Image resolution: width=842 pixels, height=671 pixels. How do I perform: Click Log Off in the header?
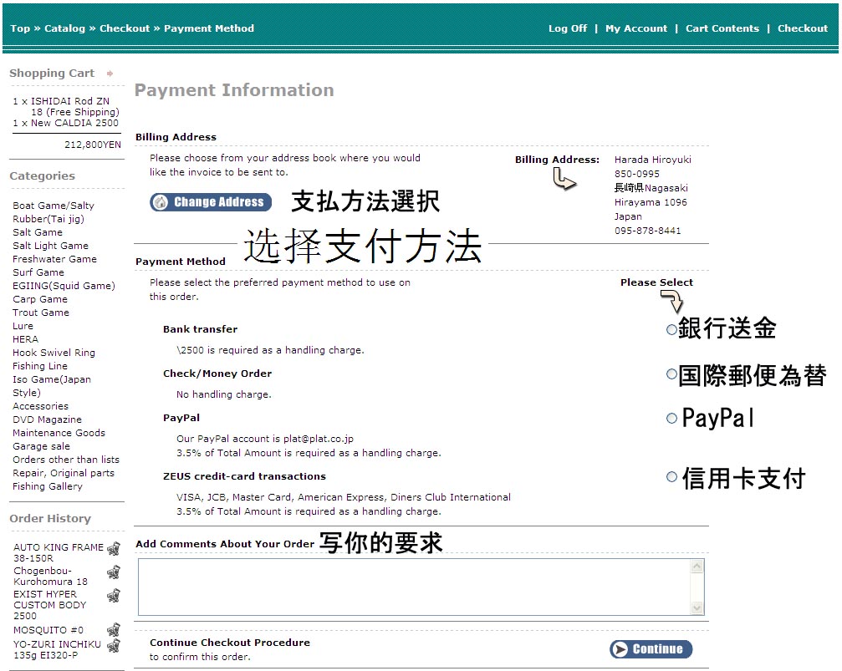coord(568,28)
